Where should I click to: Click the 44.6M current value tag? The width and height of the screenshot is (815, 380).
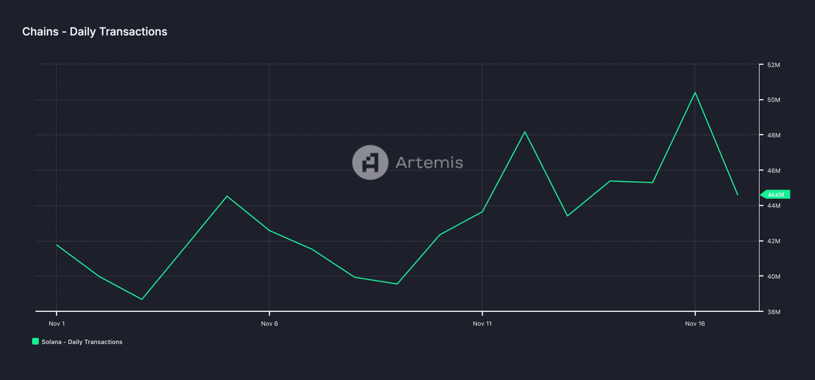point(776,195)
